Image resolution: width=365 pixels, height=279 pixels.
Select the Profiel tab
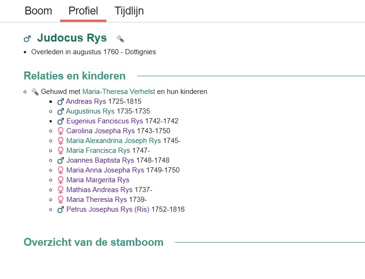pyautogui.click(x=83, y=11)
